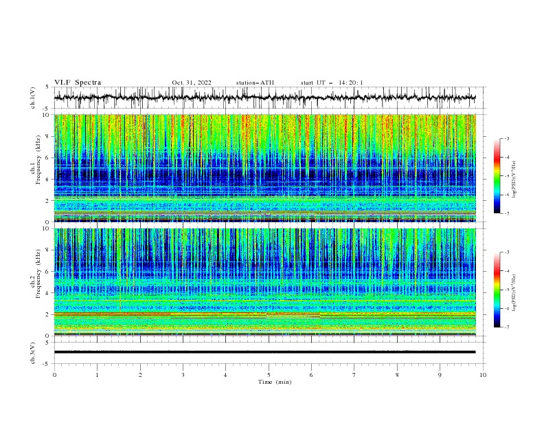Click the ch.3 flat waveform trace
The width and height of the screenshot is (544, 421).
pos(264,352)
